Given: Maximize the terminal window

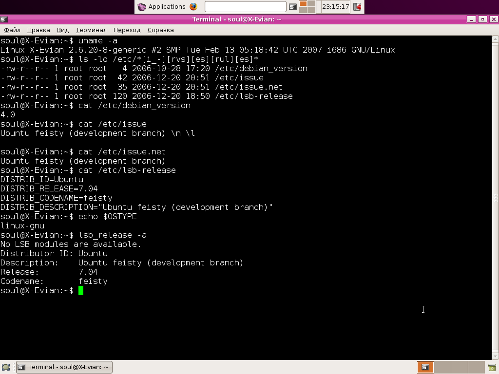Looking at the screenshot, I should [x=482, y=19].
